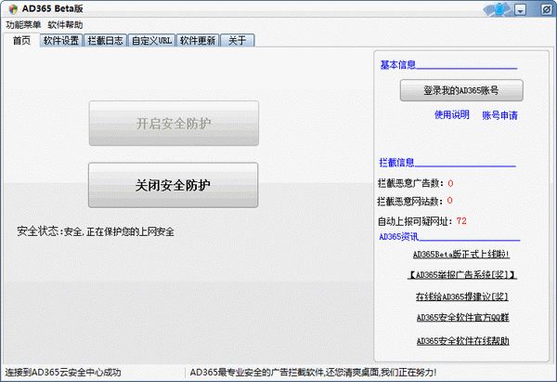Viewport: 557px width, 382px height.
Task: Open the 【AD365举报广告系统[奖]】 link
Action: pos(461,275)
